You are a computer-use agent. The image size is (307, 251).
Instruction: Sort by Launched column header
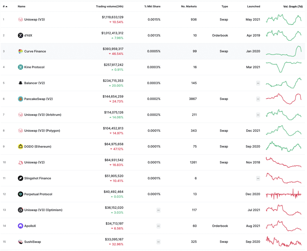click(x=254, y=7)
